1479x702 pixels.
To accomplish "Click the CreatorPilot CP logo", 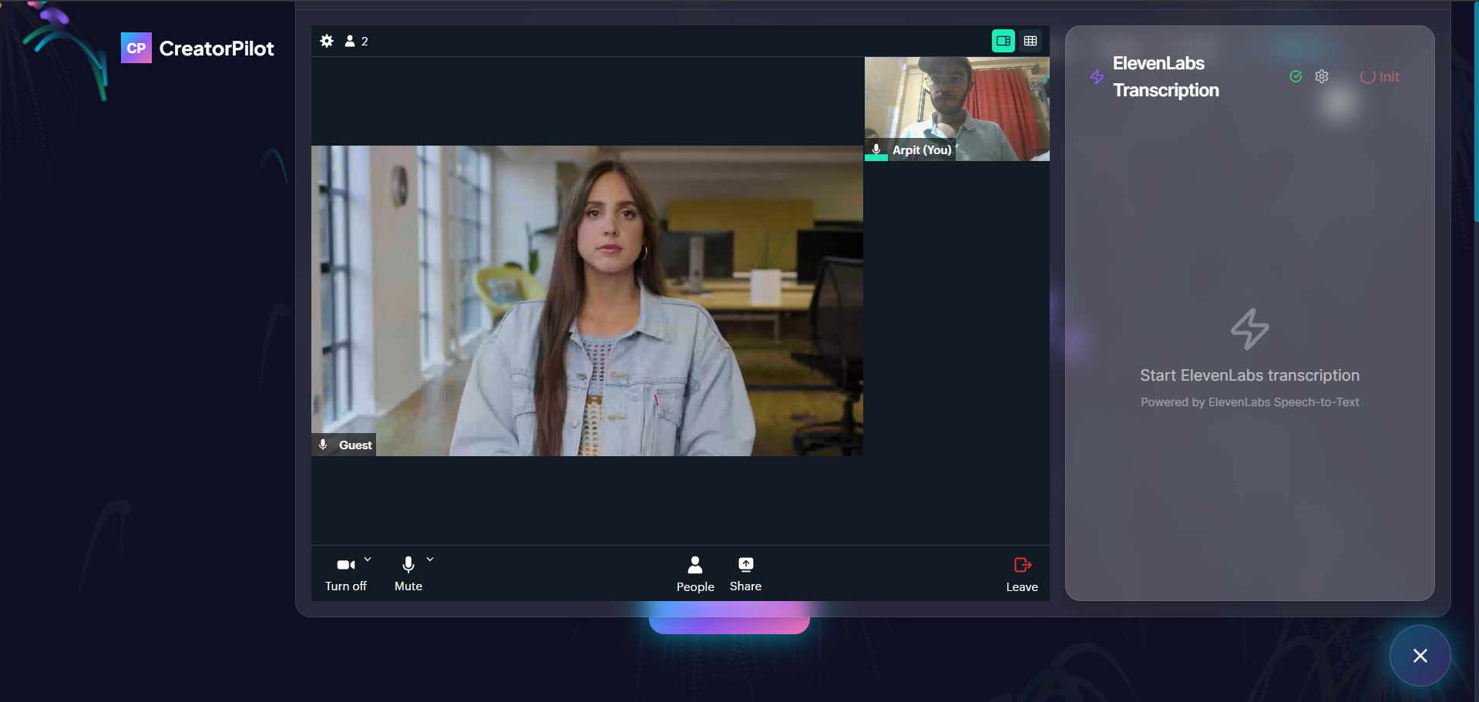I will tap(136, 48).
